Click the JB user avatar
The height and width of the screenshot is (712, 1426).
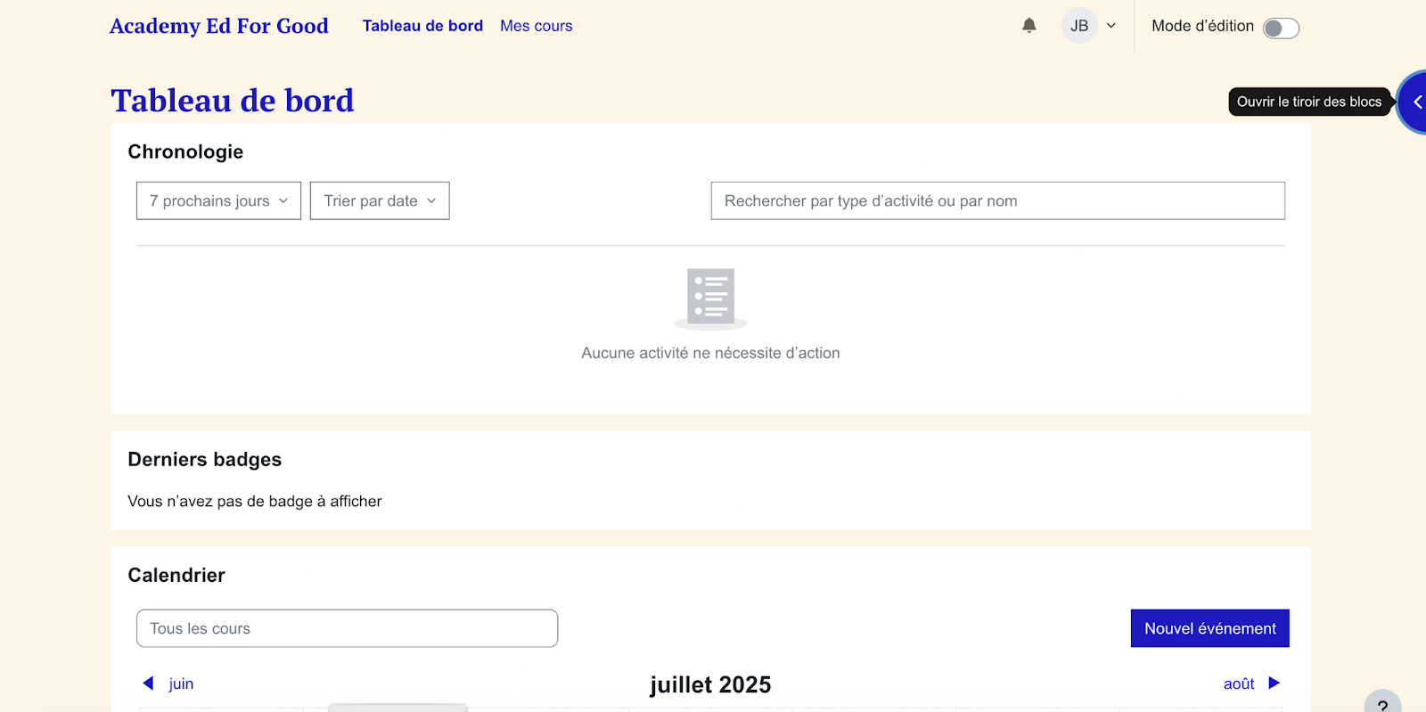point(1078,26)
